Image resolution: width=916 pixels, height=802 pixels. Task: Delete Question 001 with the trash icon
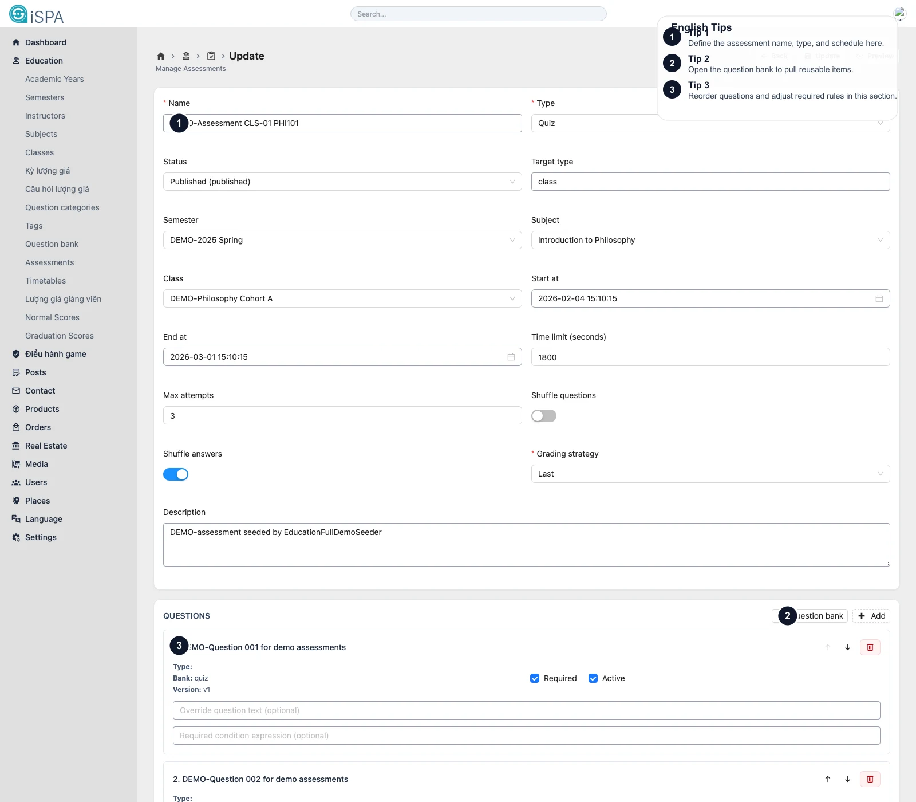870,647
